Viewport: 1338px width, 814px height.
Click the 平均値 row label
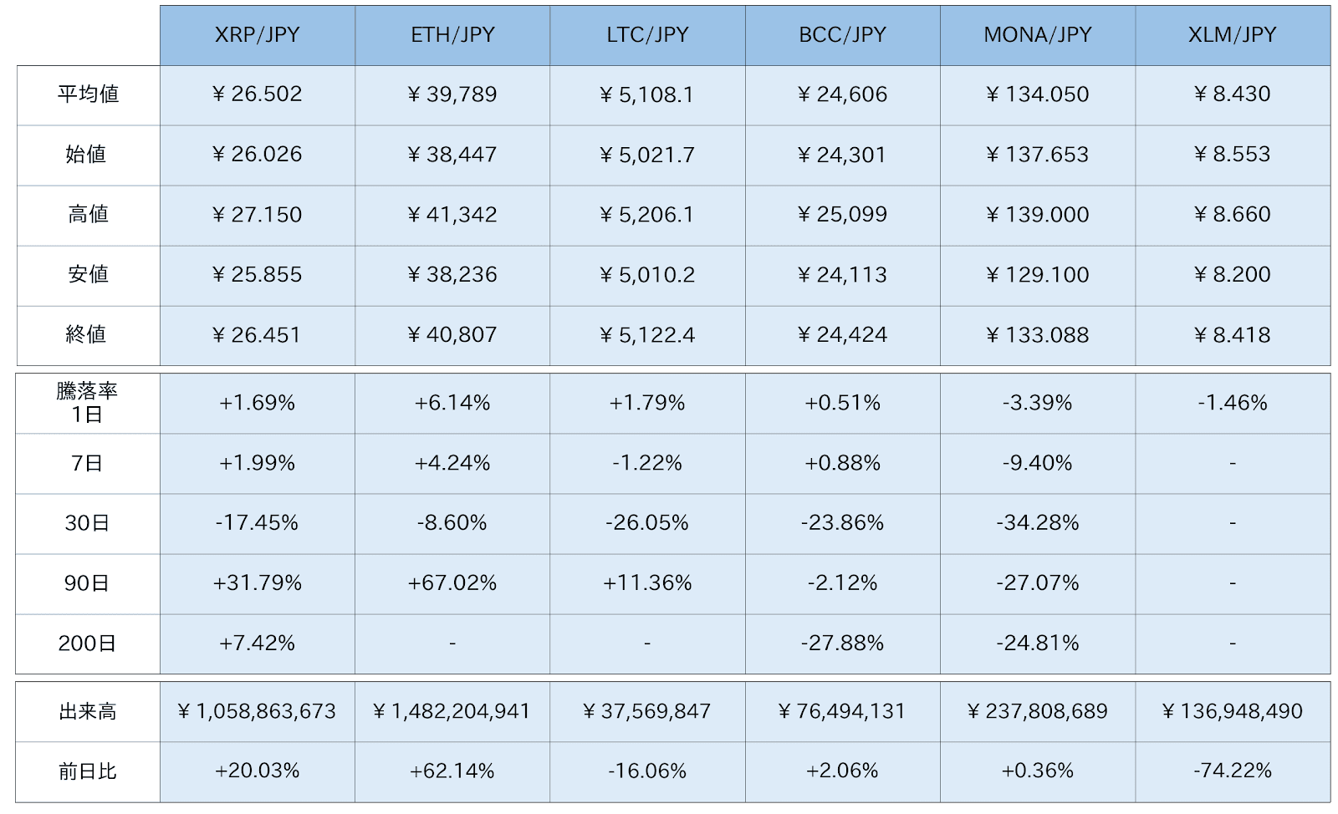pyautogui.click(x=88, y=94)
